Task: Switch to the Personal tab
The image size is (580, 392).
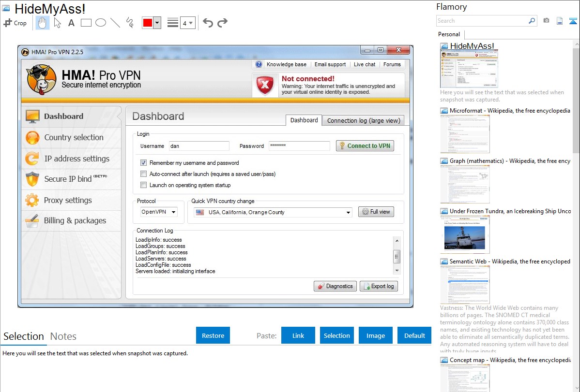Action: click(449, 34)
